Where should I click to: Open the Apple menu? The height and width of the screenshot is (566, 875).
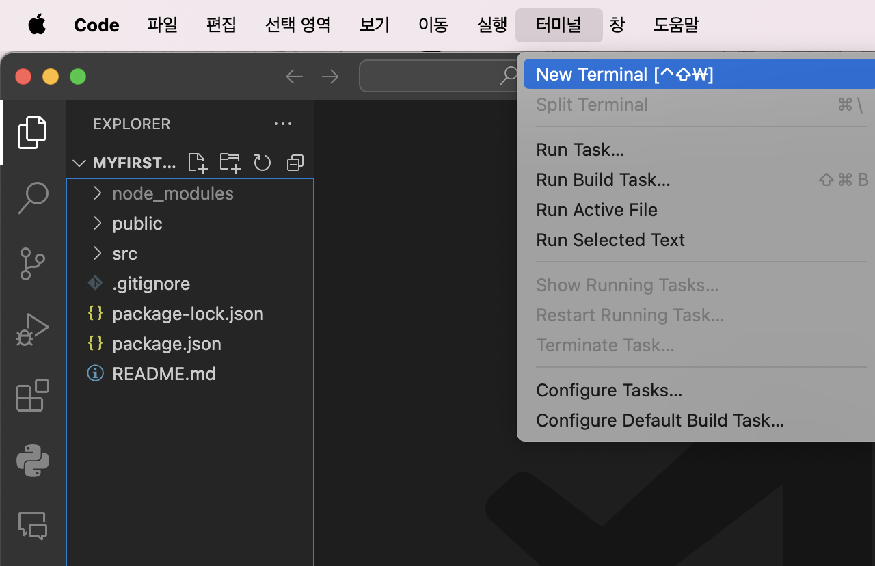tap(37, 25)
